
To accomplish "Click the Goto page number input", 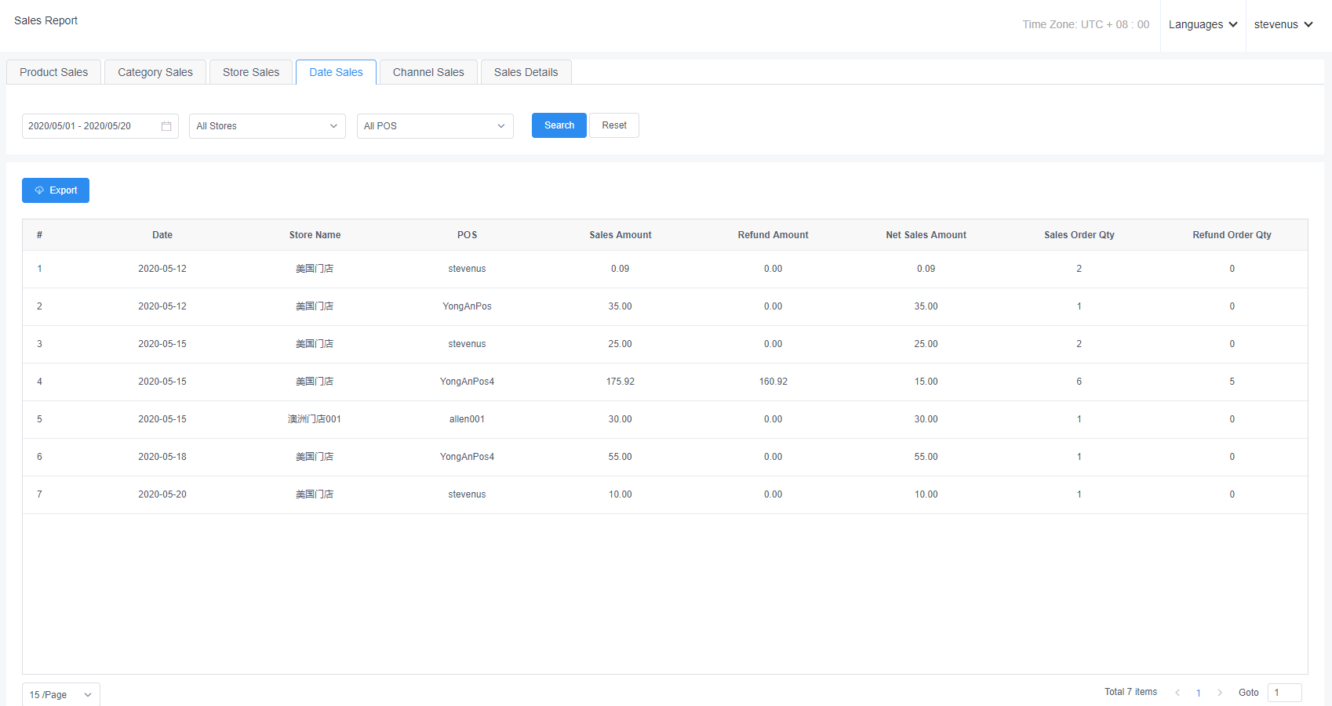I will pos(1284,693).
